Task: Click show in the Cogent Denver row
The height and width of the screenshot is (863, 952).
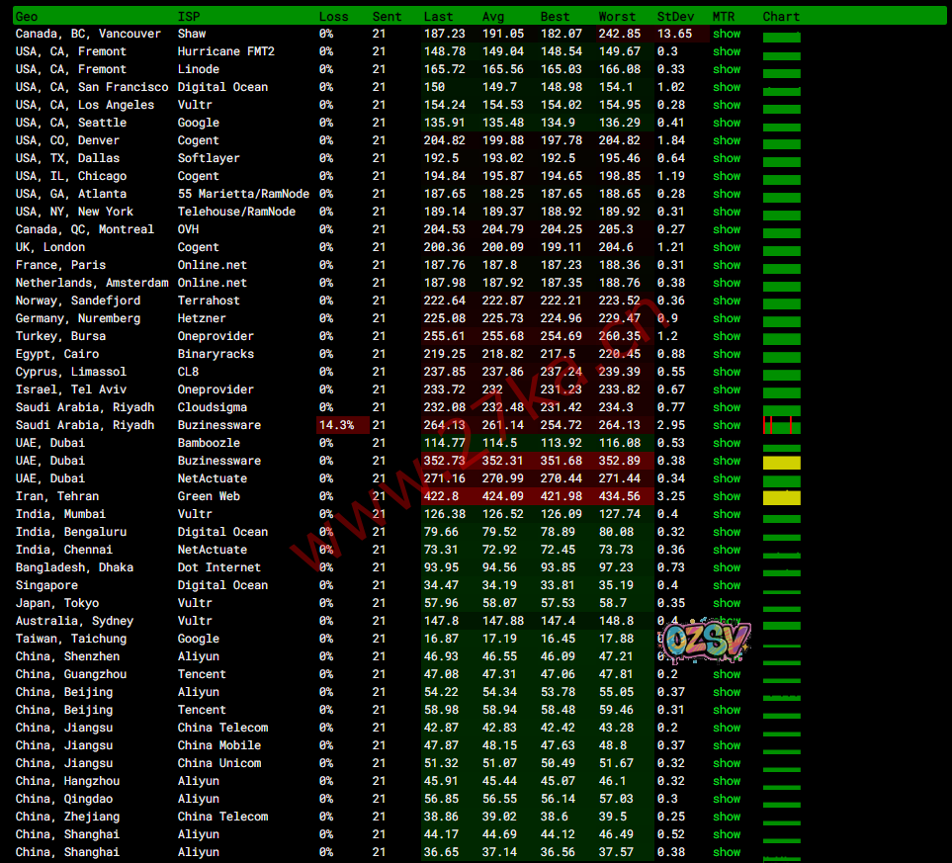Action: pyautogui.click(x=727, y=140)
